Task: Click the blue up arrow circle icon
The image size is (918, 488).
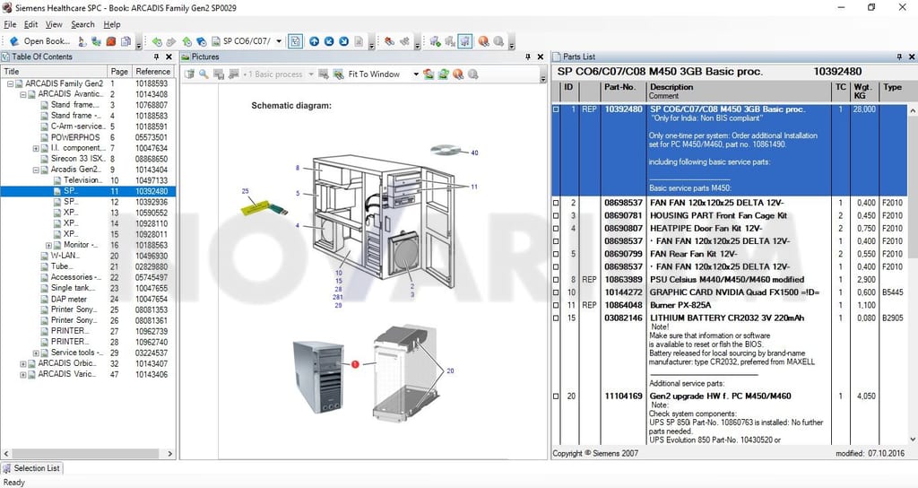Action: (315, 41)
